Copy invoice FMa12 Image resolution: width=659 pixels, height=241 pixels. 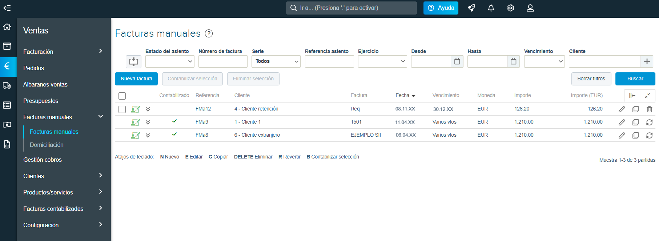tap(636, 109)
